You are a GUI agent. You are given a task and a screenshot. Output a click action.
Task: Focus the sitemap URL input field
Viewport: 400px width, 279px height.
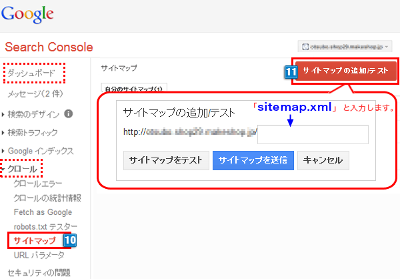point(313,134)
